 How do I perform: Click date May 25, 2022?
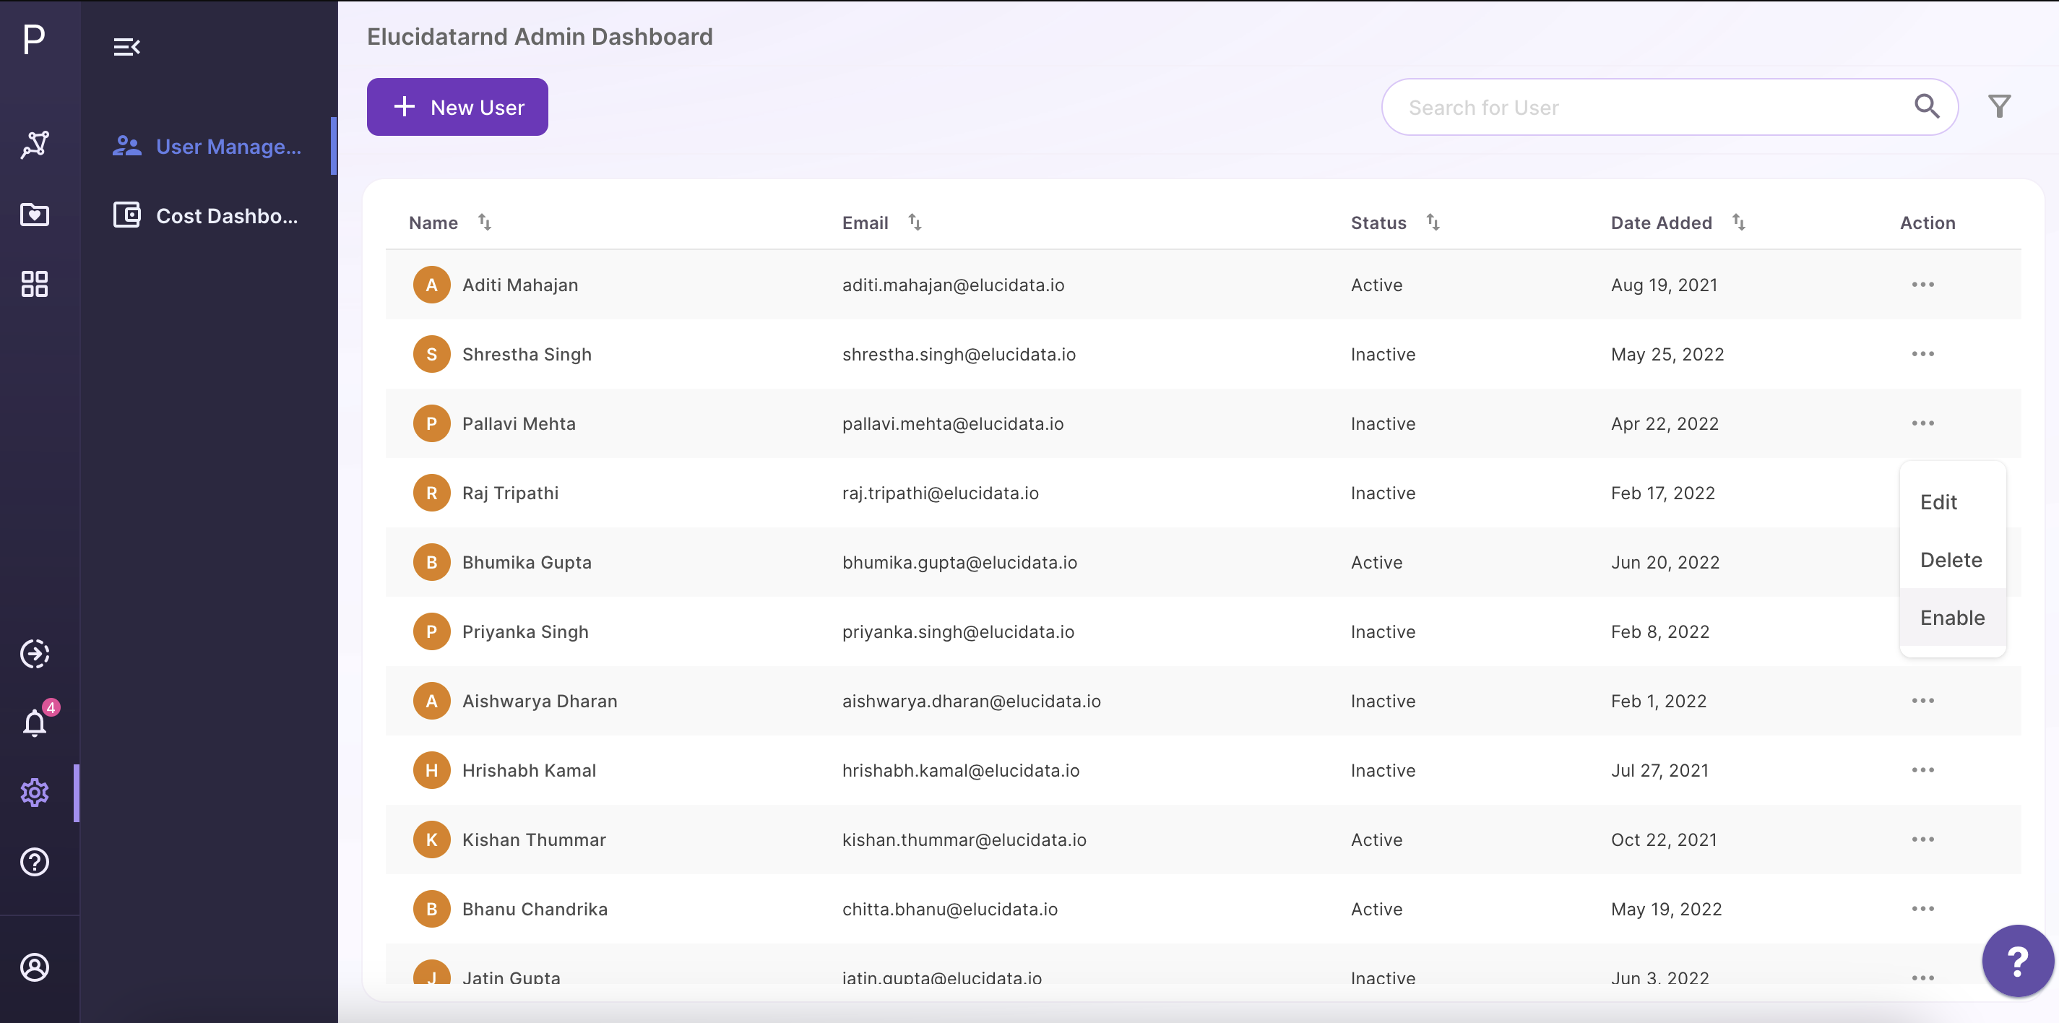(x=1667, y=354)
